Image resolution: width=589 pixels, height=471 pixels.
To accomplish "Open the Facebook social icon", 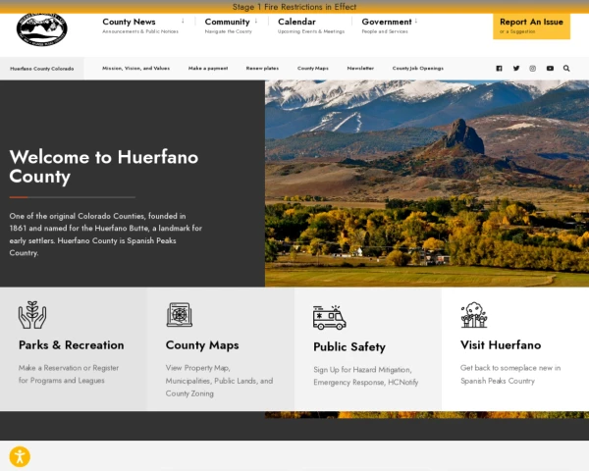I will [x=499, y=69].
